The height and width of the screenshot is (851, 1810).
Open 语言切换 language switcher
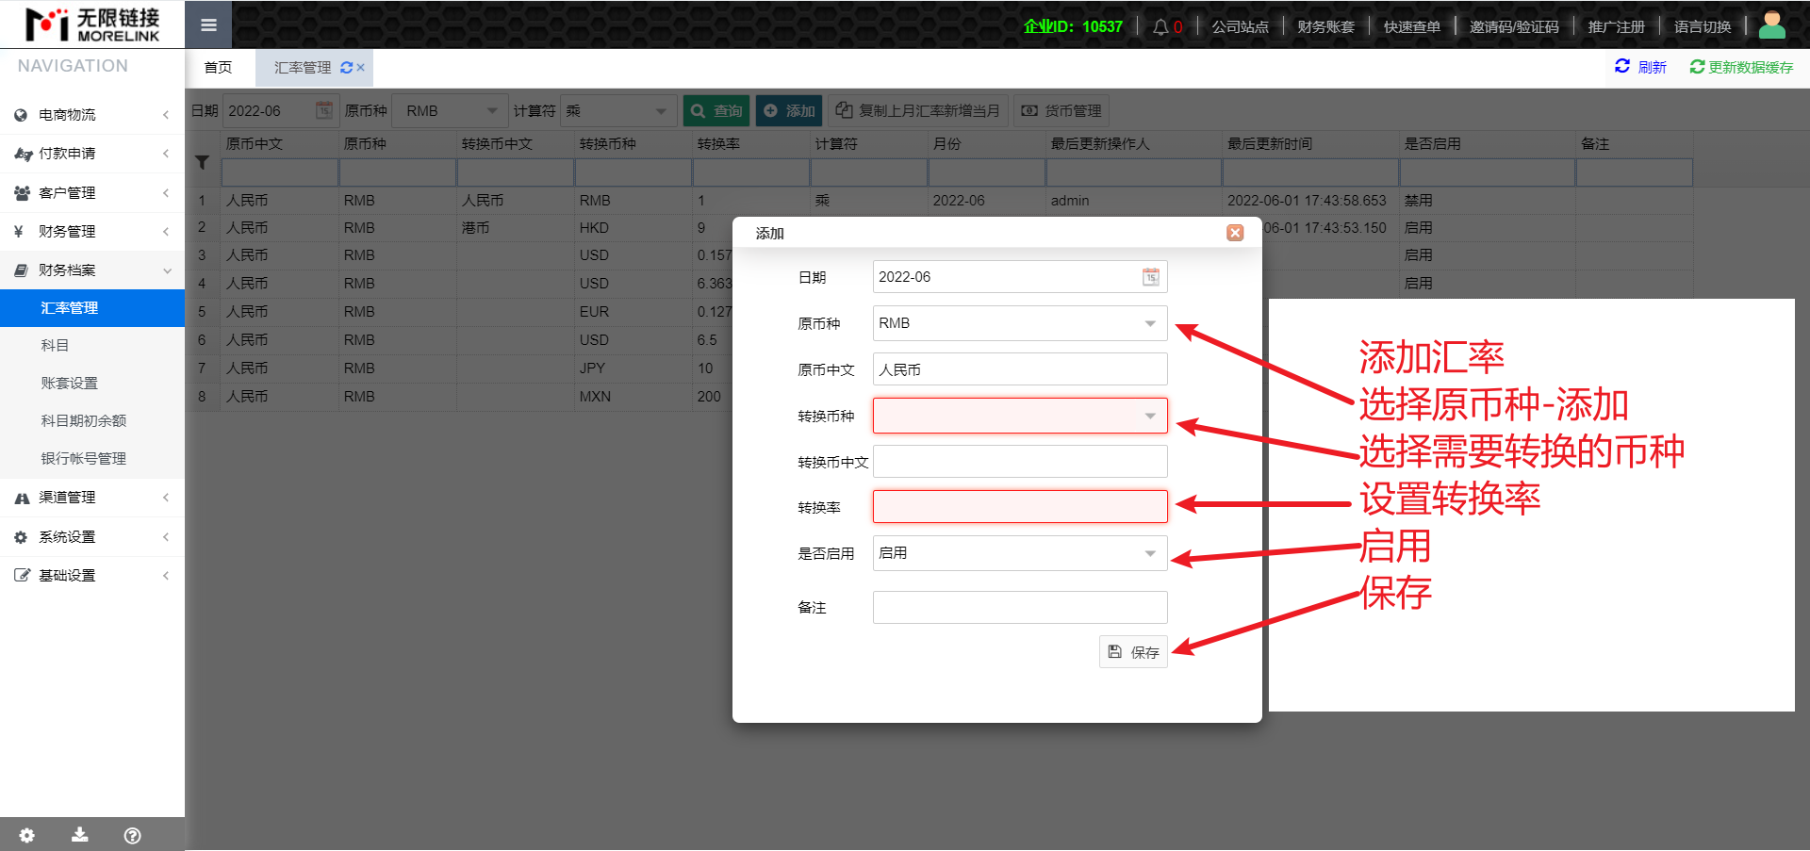click(1703, 26)
